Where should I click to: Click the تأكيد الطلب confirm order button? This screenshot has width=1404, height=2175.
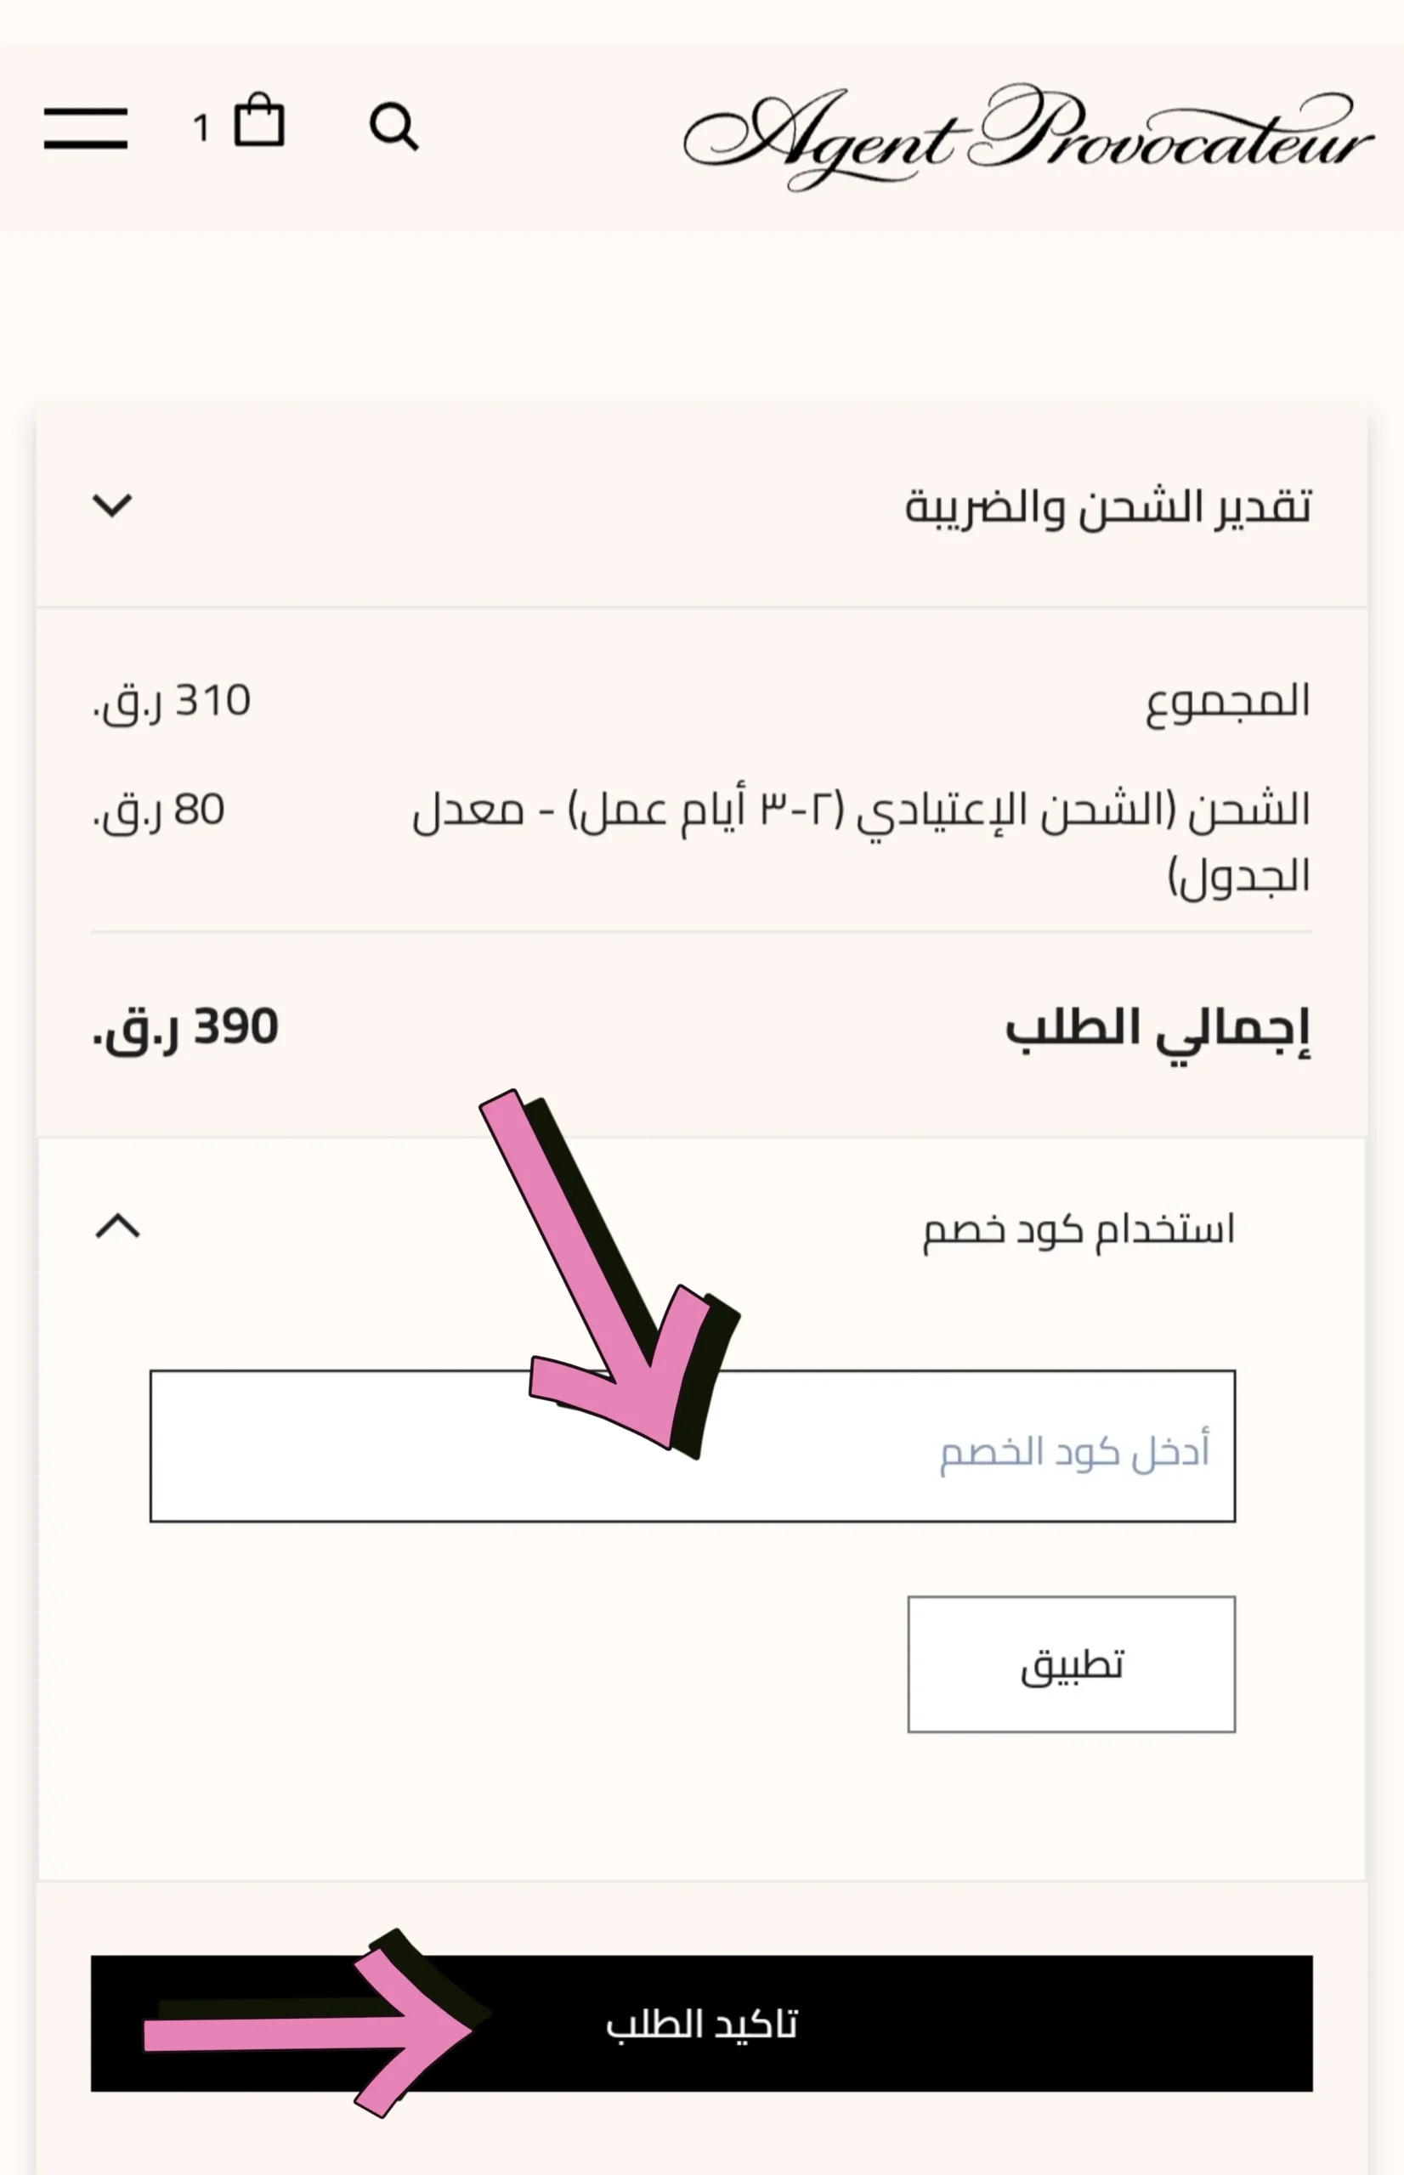[701, 2023]
